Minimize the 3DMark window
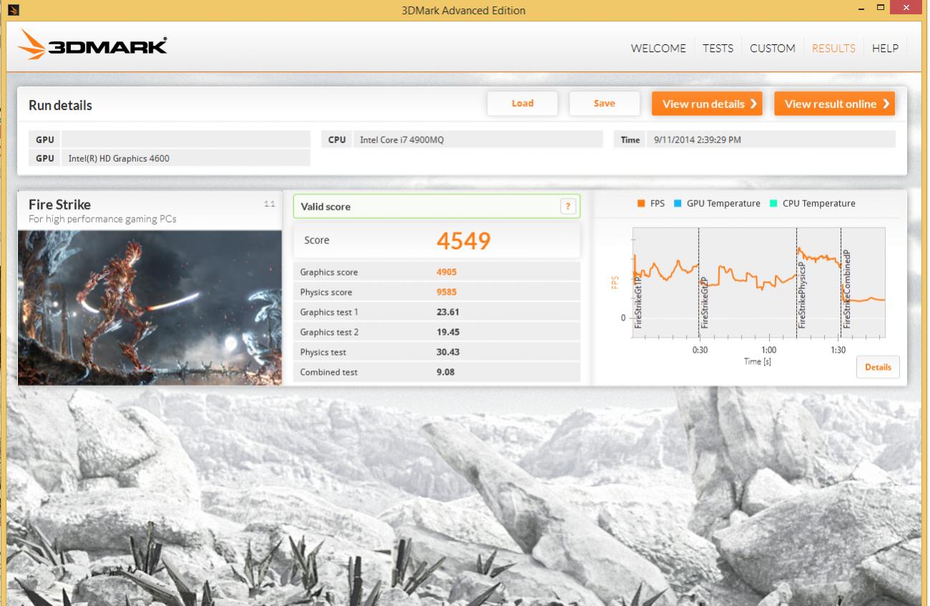Viewport: 930px width, 606px height. coord(861,8)
